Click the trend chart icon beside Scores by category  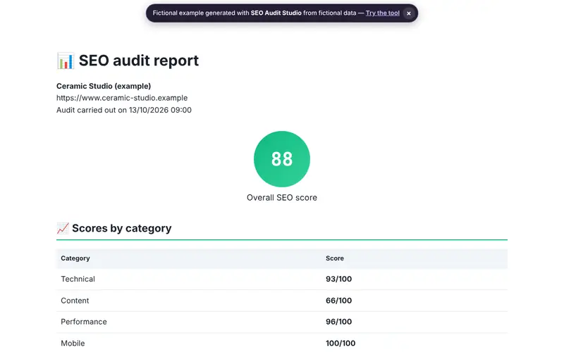[x=63, y=228]
